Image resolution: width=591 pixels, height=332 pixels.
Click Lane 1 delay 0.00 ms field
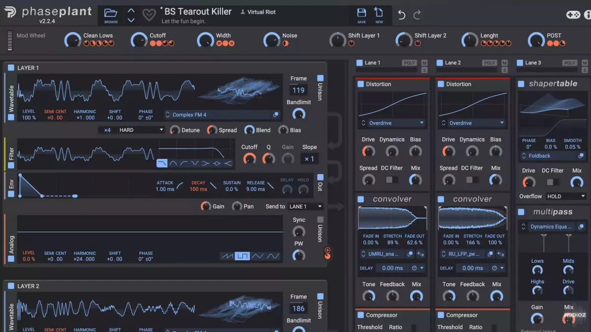pos(392,268)
